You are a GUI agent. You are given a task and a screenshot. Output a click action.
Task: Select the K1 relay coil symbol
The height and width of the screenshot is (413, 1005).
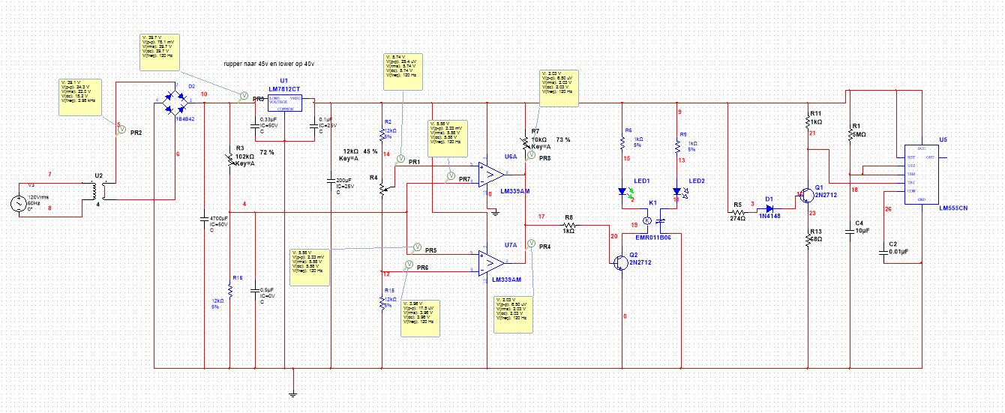(x=647, y=220)
